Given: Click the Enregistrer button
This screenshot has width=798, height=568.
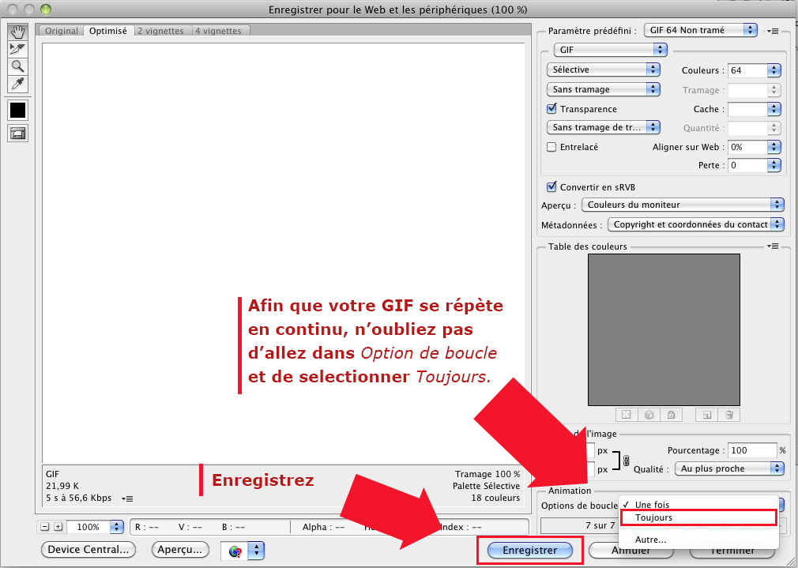Looking at the screenshot, I should point(529,551).
